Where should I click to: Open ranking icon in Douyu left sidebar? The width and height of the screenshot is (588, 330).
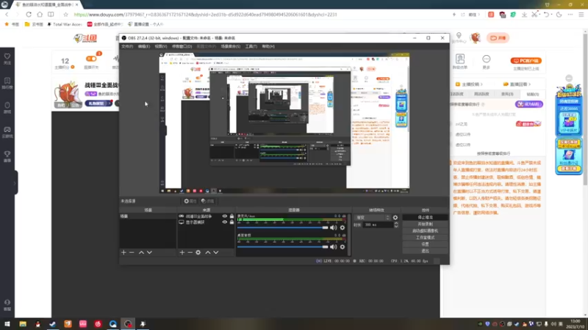tap(7, 83)
